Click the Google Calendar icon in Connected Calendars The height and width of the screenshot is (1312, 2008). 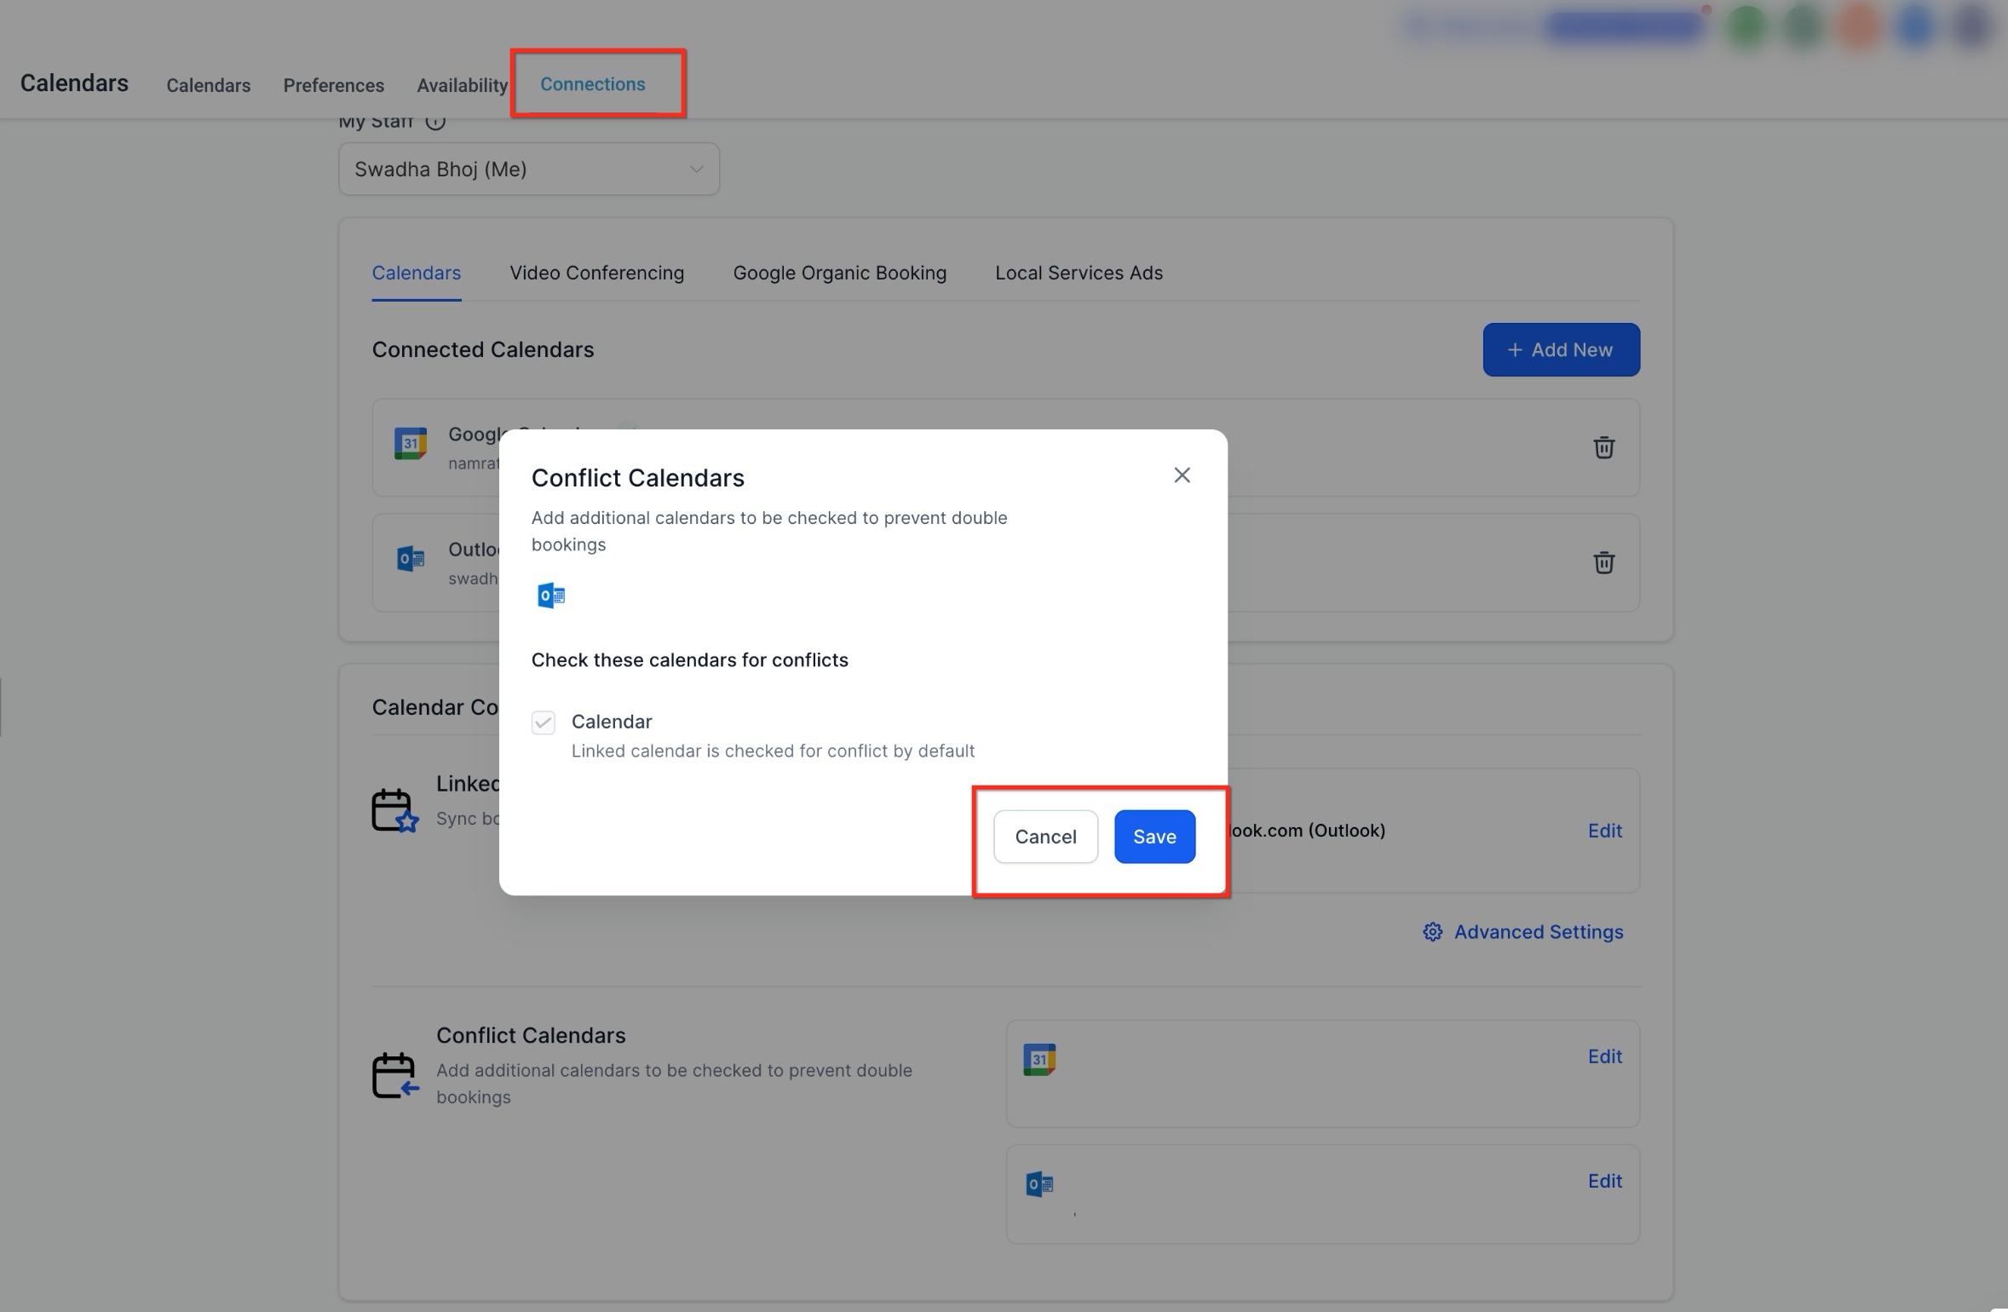(x=410, y=443)
